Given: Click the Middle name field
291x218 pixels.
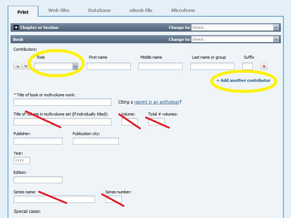Looking at the screenshot, I should [x=160, y=66].
